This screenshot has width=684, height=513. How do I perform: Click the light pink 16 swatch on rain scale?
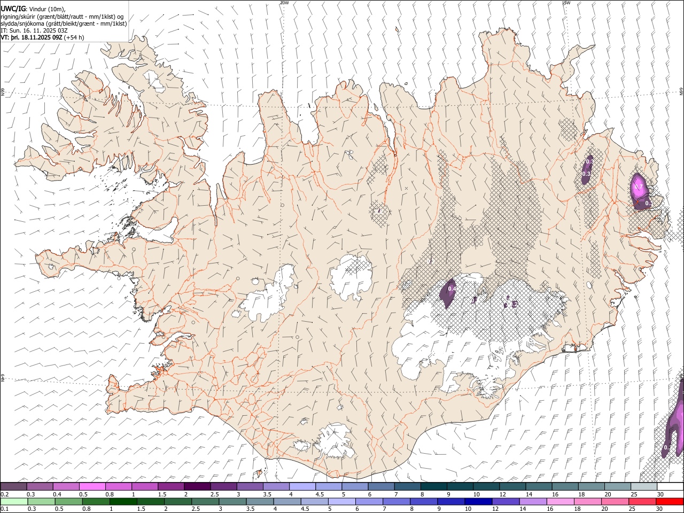click(561, 502)
